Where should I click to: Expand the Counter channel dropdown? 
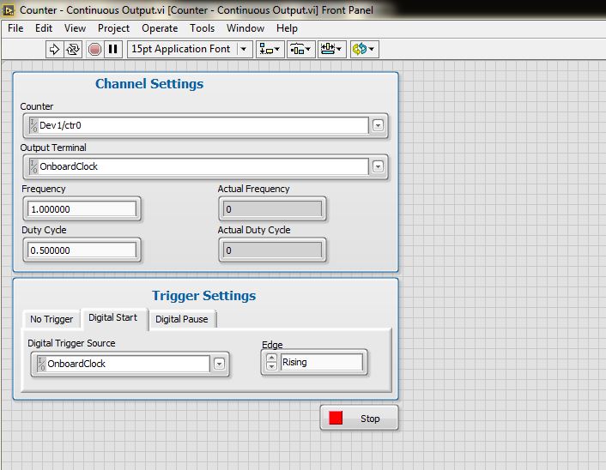(379, 125)
